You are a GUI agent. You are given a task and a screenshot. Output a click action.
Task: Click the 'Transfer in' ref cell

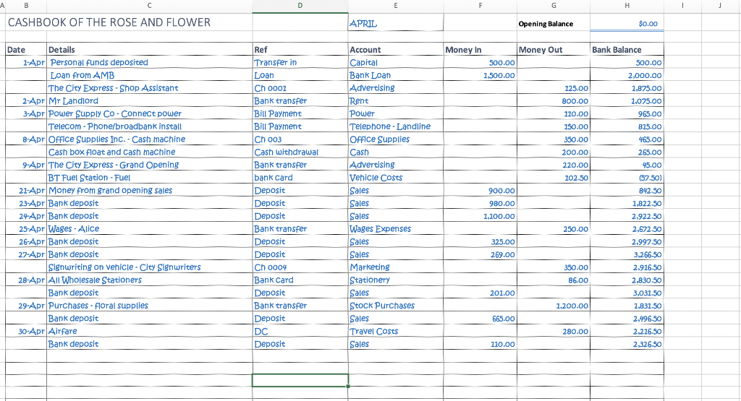click(300, 62)
